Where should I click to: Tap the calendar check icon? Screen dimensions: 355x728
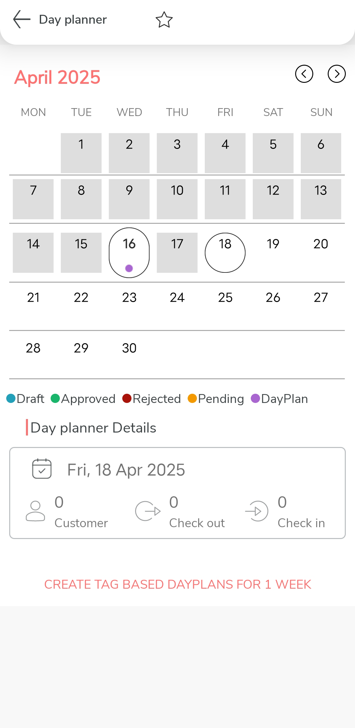[42, 469]
